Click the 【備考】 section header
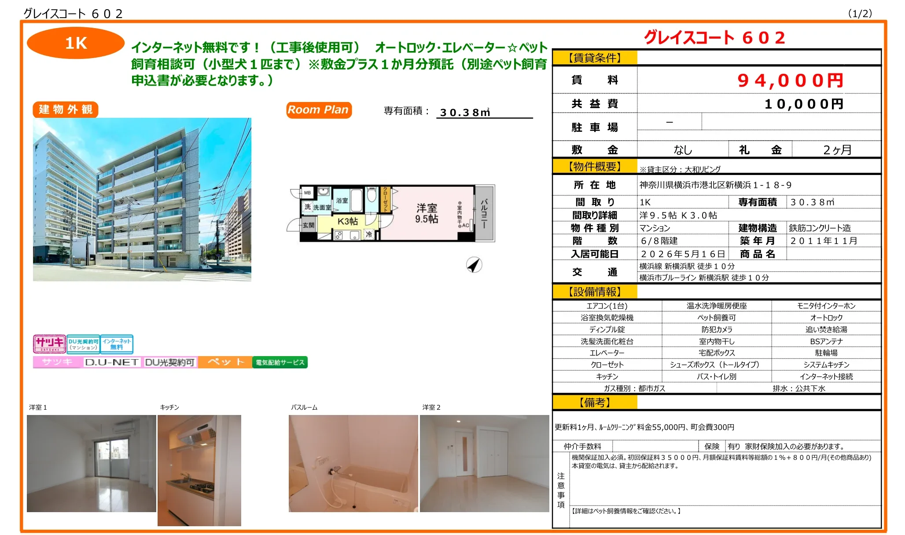 point(594,403)
